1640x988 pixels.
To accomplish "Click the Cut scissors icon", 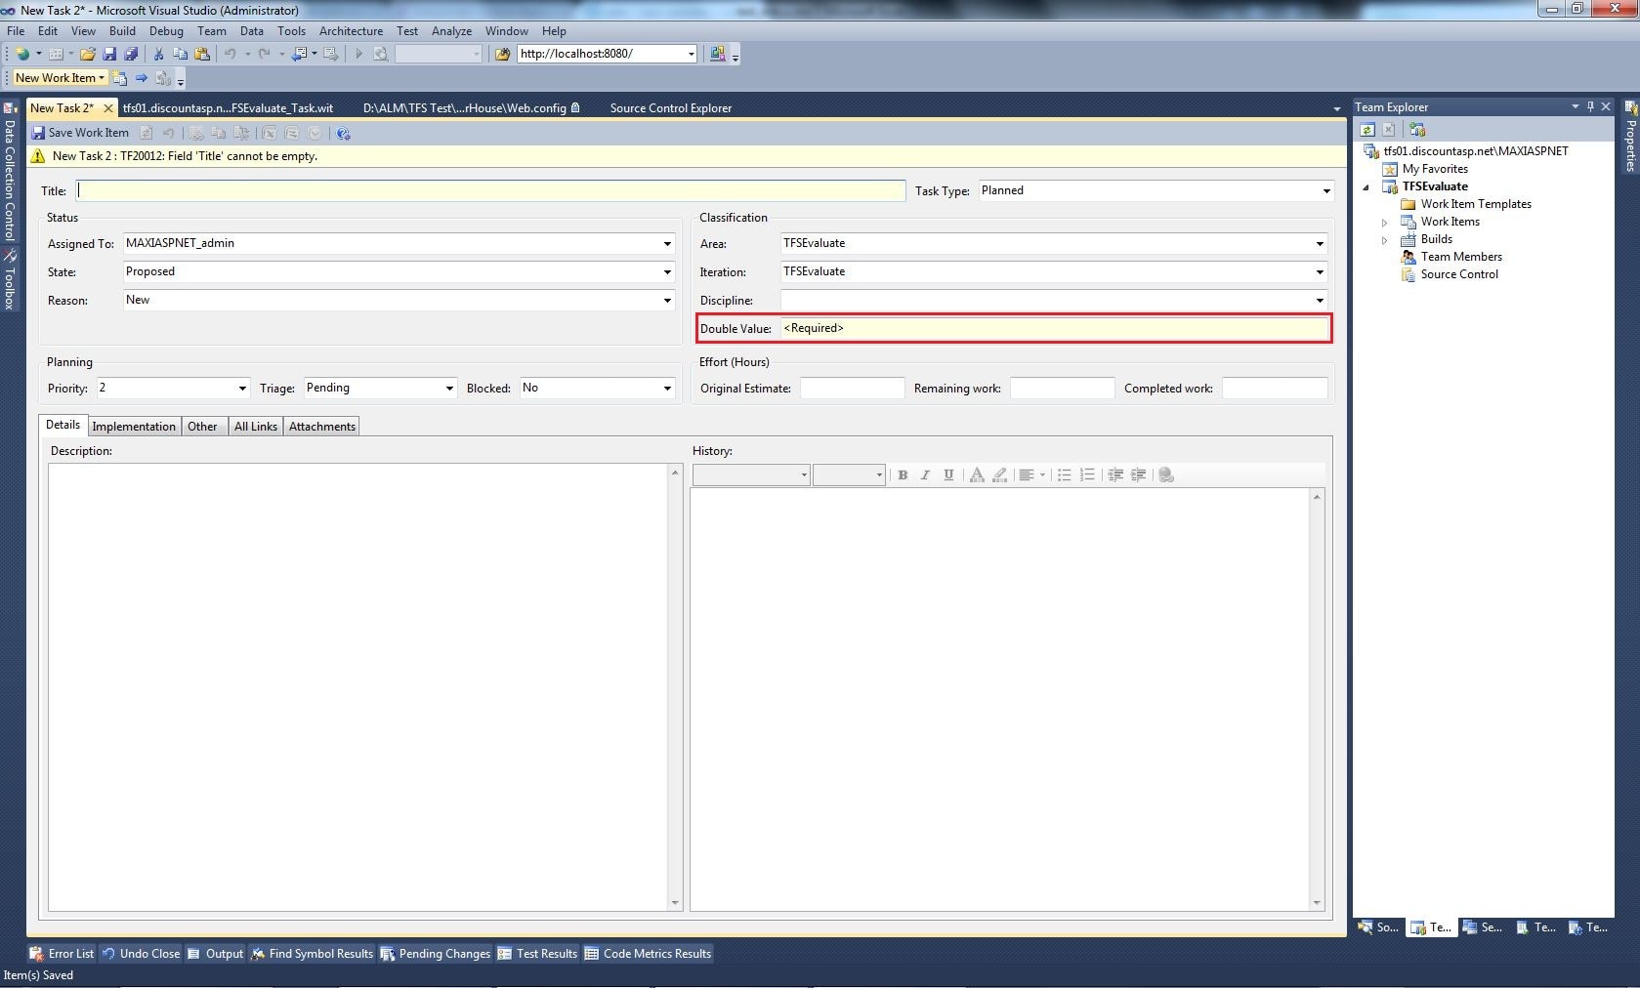I will [158, 54].
